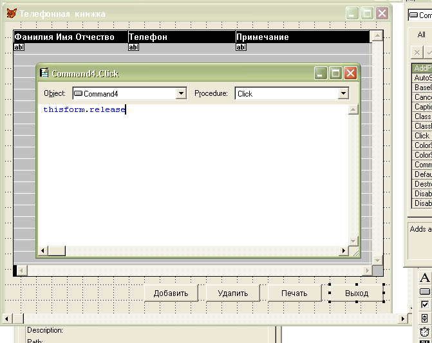Viewport: 432px width, 343px height.
Task: Click the Добавить button
Action: pyautogui.click(x=171, y=293)
